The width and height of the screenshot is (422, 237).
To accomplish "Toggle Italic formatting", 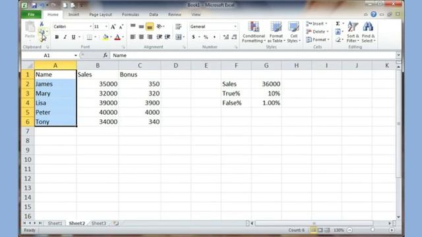I will (x=65, y=37).
